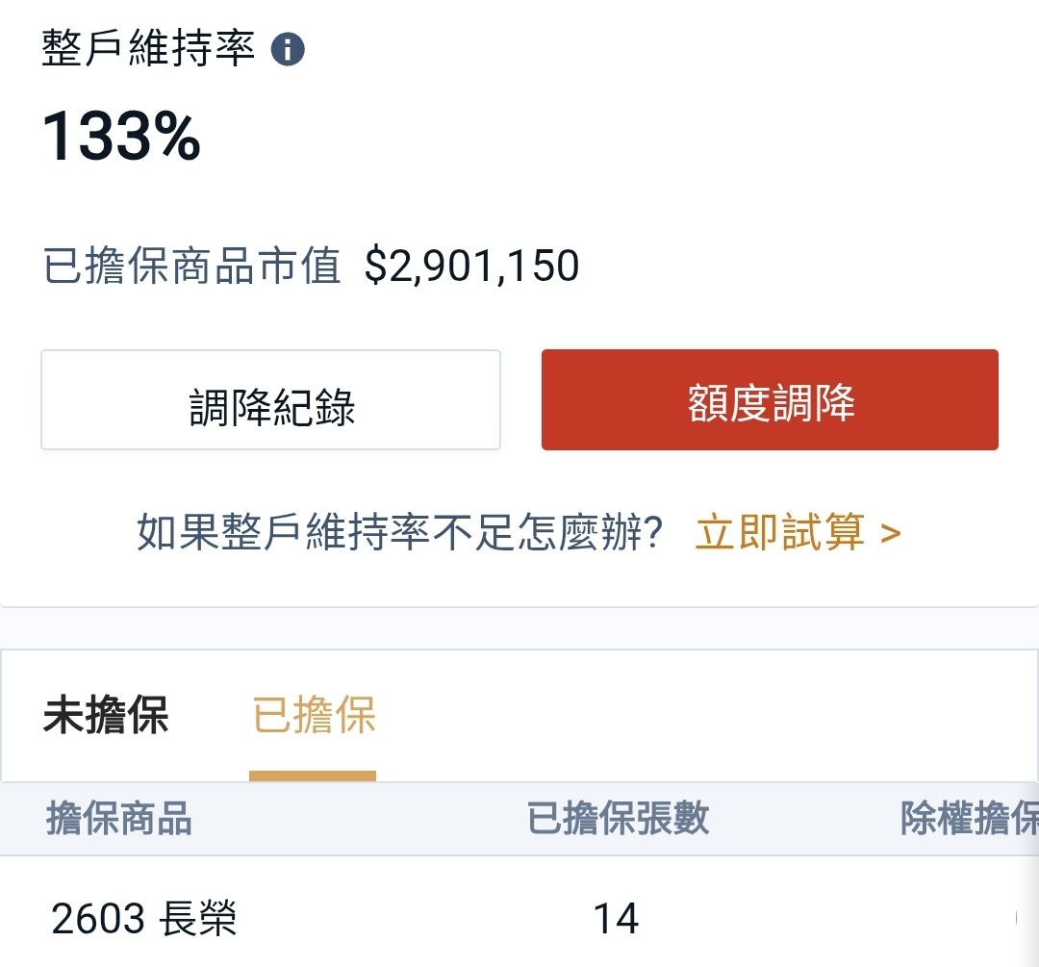
Task: Tap the info icon beside 整戶維持率
Action: point(288,49)
